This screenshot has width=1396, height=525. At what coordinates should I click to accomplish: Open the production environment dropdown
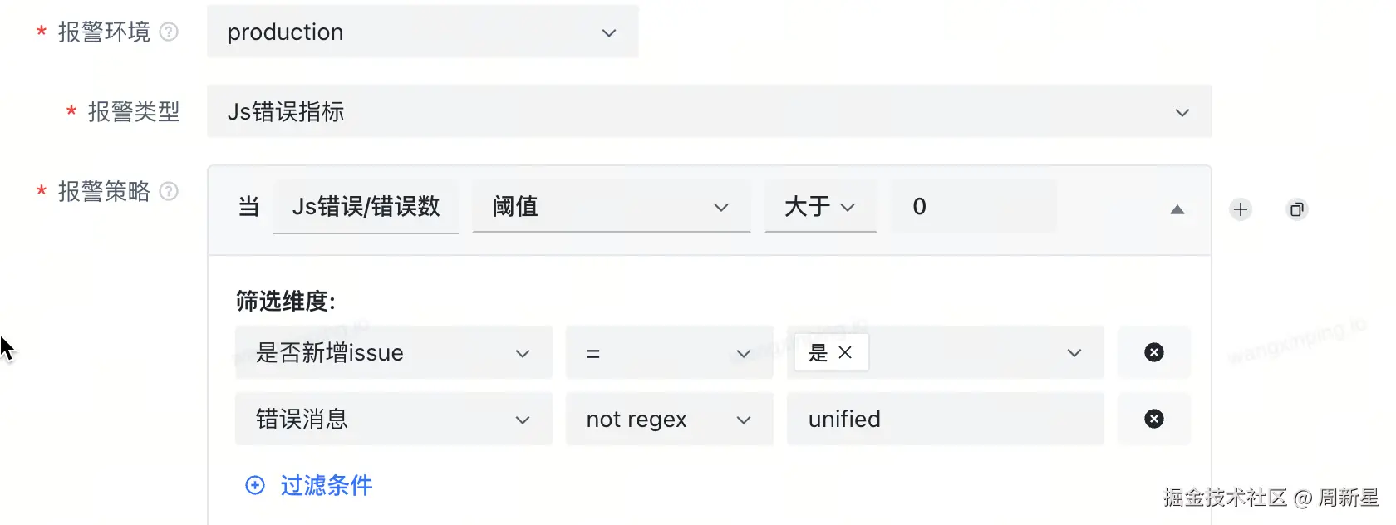pos(422,32)
